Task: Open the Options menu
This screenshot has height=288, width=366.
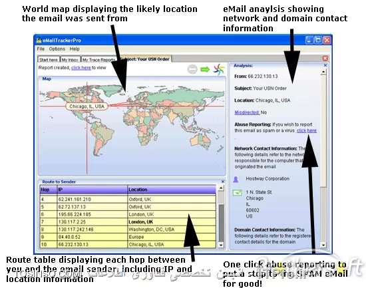Action: (x=57, y=49)
